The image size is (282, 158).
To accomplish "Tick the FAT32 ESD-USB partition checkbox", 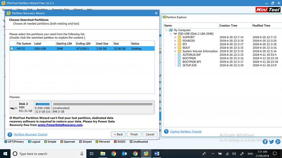I will (x=12, y=49).
